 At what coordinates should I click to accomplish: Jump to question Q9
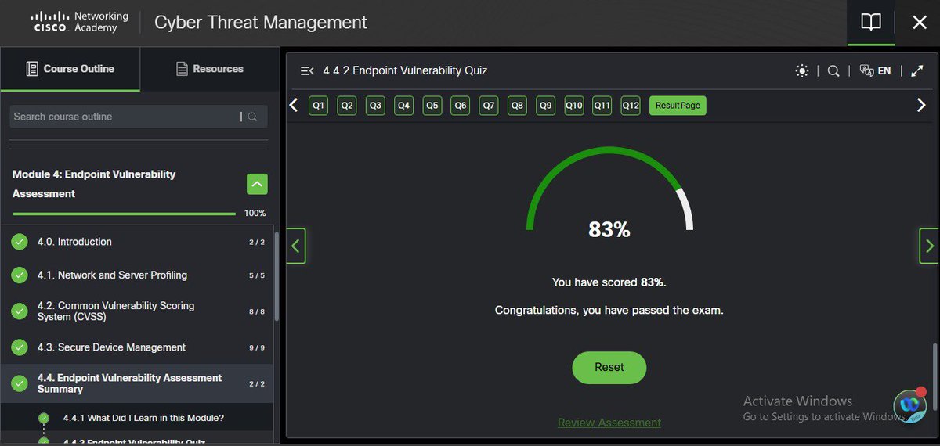click(x=546, y=106)
